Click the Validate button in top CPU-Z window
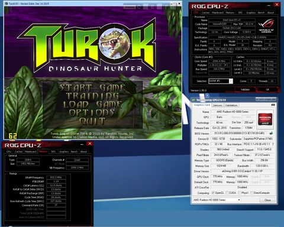284x227 pixels. click(245, 89)
